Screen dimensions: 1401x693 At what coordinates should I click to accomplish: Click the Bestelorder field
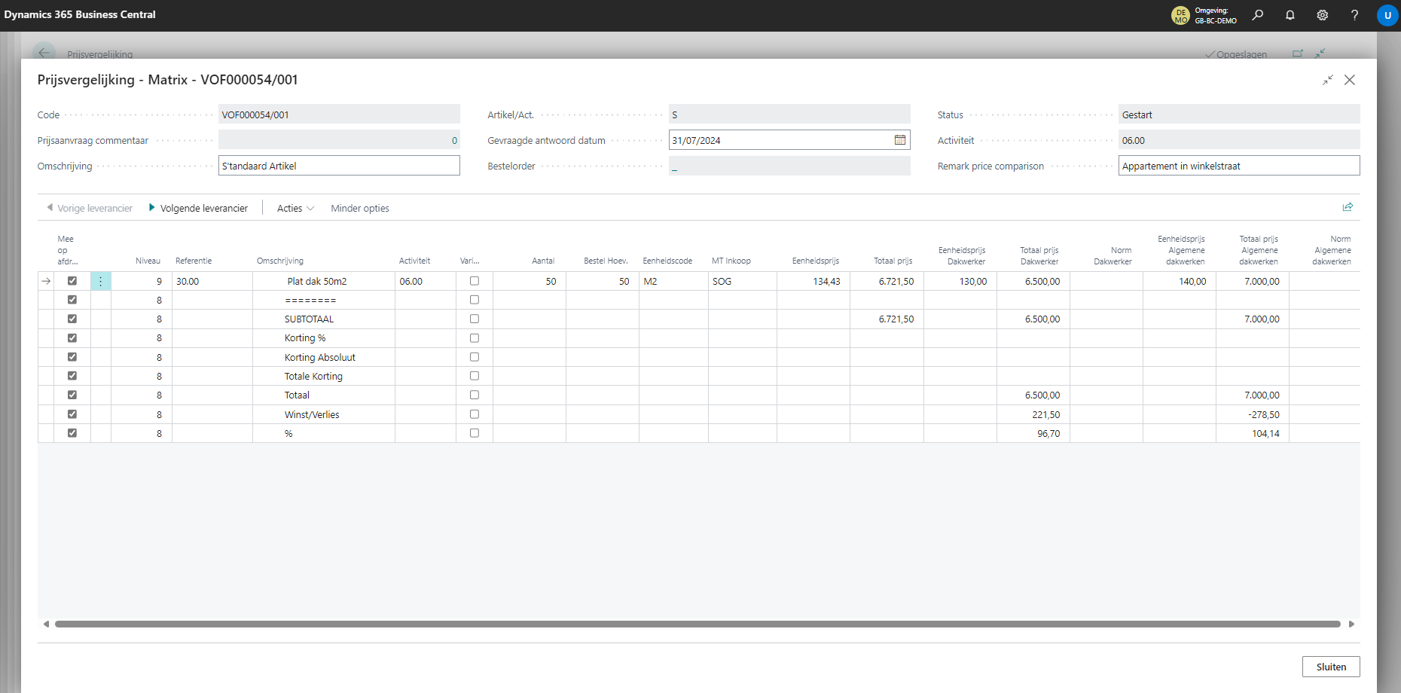[x=789, y=166]
